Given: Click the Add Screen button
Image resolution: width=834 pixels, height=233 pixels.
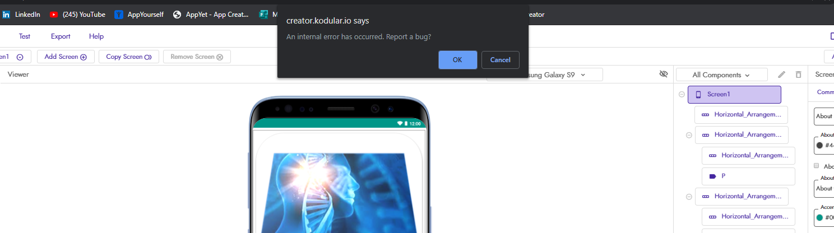Looking at the screenshot, I should pyautogui.click(x=66, y=57).
